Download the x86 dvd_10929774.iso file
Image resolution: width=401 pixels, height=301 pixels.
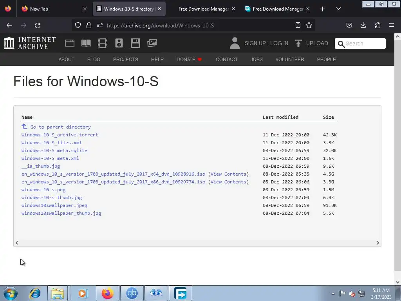pyautogui.click(x=113, y=182)
